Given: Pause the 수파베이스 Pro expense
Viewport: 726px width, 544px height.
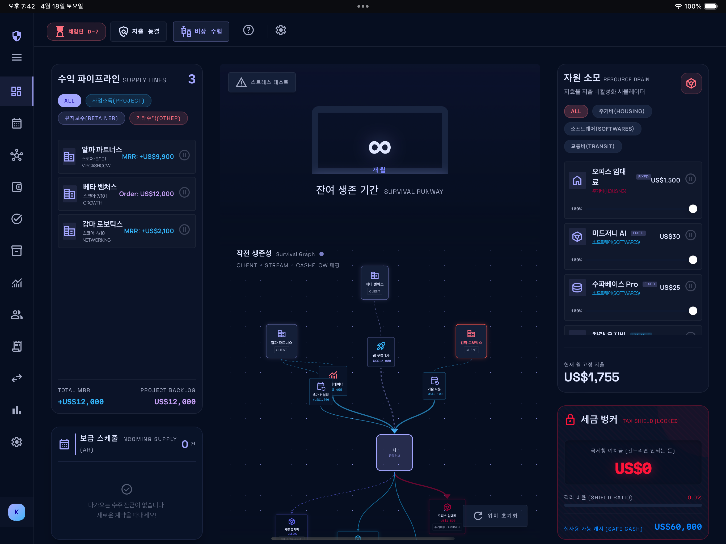Looking at the screenshot, I should pos(691,286).
